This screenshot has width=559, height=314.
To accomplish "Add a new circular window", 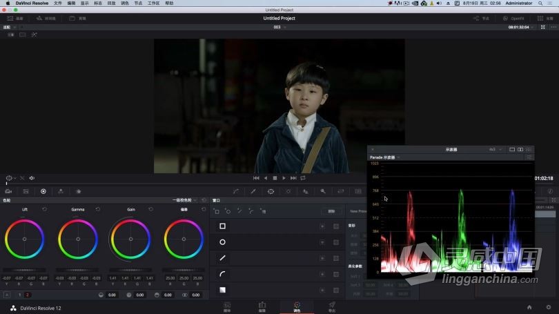I will (x=228, y=211).
